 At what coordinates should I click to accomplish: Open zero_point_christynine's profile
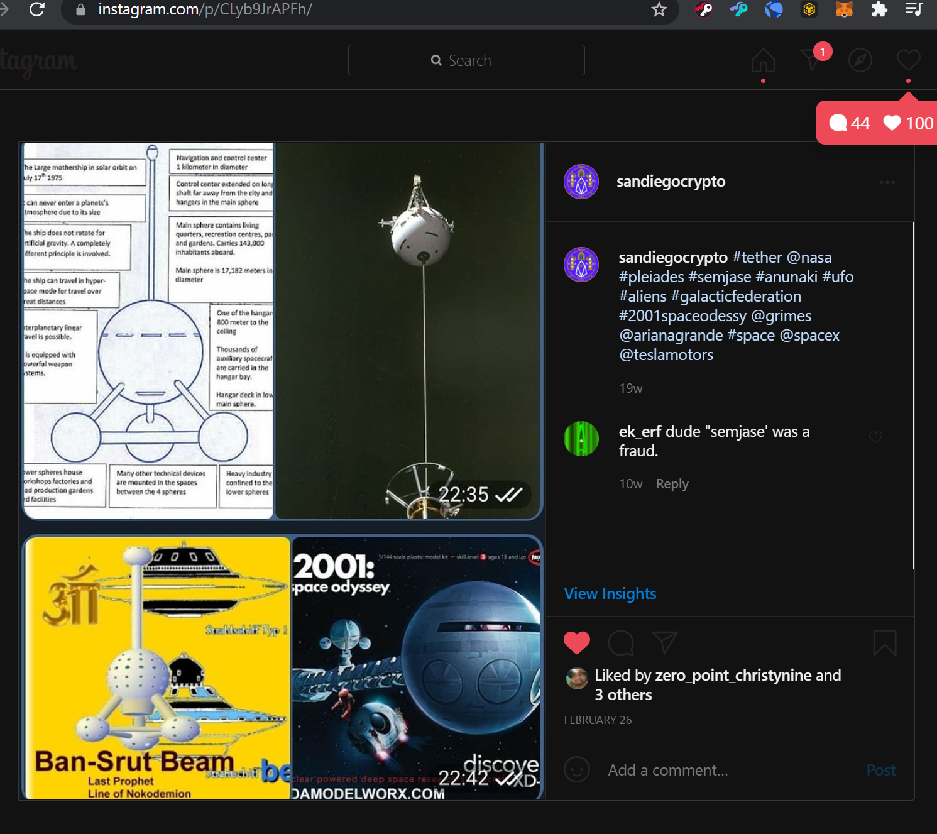[x=733, y=676]
